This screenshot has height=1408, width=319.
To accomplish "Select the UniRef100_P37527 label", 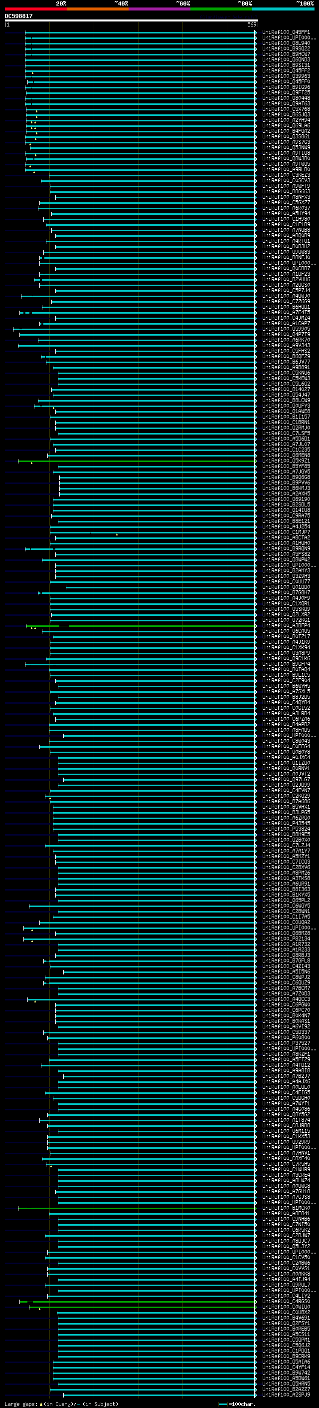I will [x=286, y=1043].
